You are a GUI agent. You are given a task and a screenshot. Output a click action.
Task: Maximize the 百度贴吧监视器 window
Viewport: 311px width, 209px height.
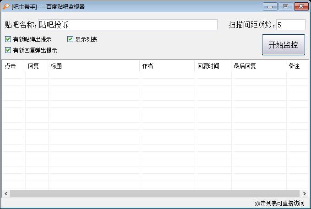click(286, 6)
